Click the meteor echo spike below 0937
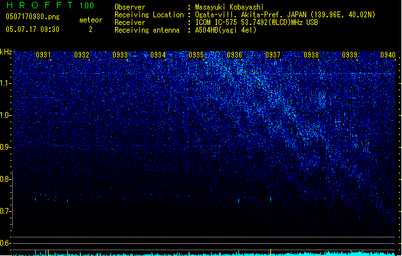 pyautogui.click(x=270, y=198)
